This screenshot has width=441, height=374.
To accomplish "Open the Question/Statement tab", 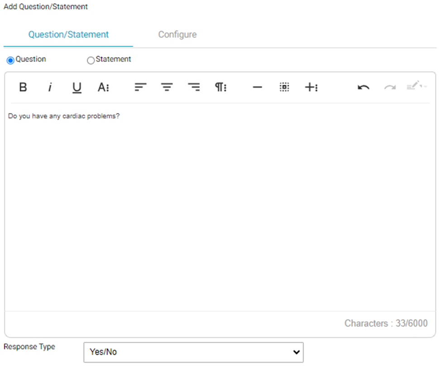I will coord(68,34).
